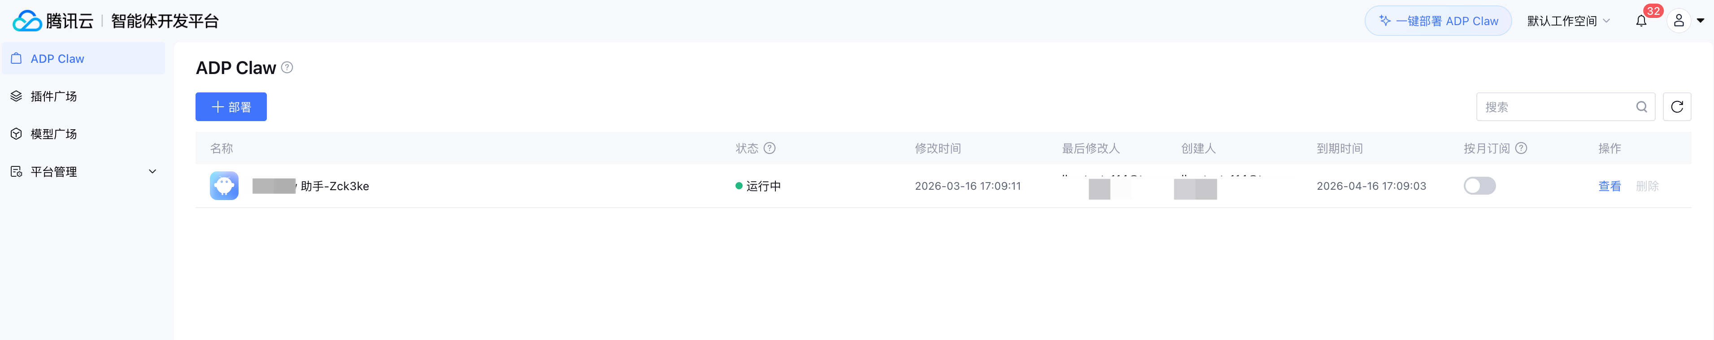The width and height of the screenshot is (1714, 340).
Task: Click the Tencent Cloud logo icon
Action: click(x=27, y=21)
